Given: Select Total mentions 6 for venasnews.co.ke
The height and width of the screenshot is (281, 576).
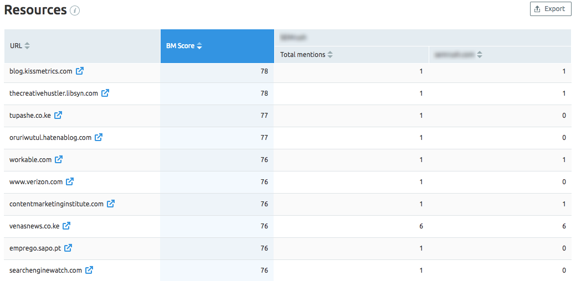Looking at the screenshot, I should (421, 226).
